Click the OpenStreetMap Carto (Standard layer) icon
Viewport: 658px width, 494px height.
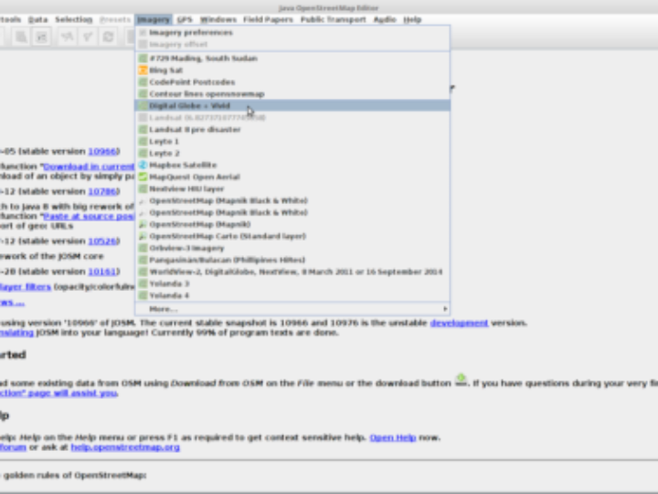(143, 236)
